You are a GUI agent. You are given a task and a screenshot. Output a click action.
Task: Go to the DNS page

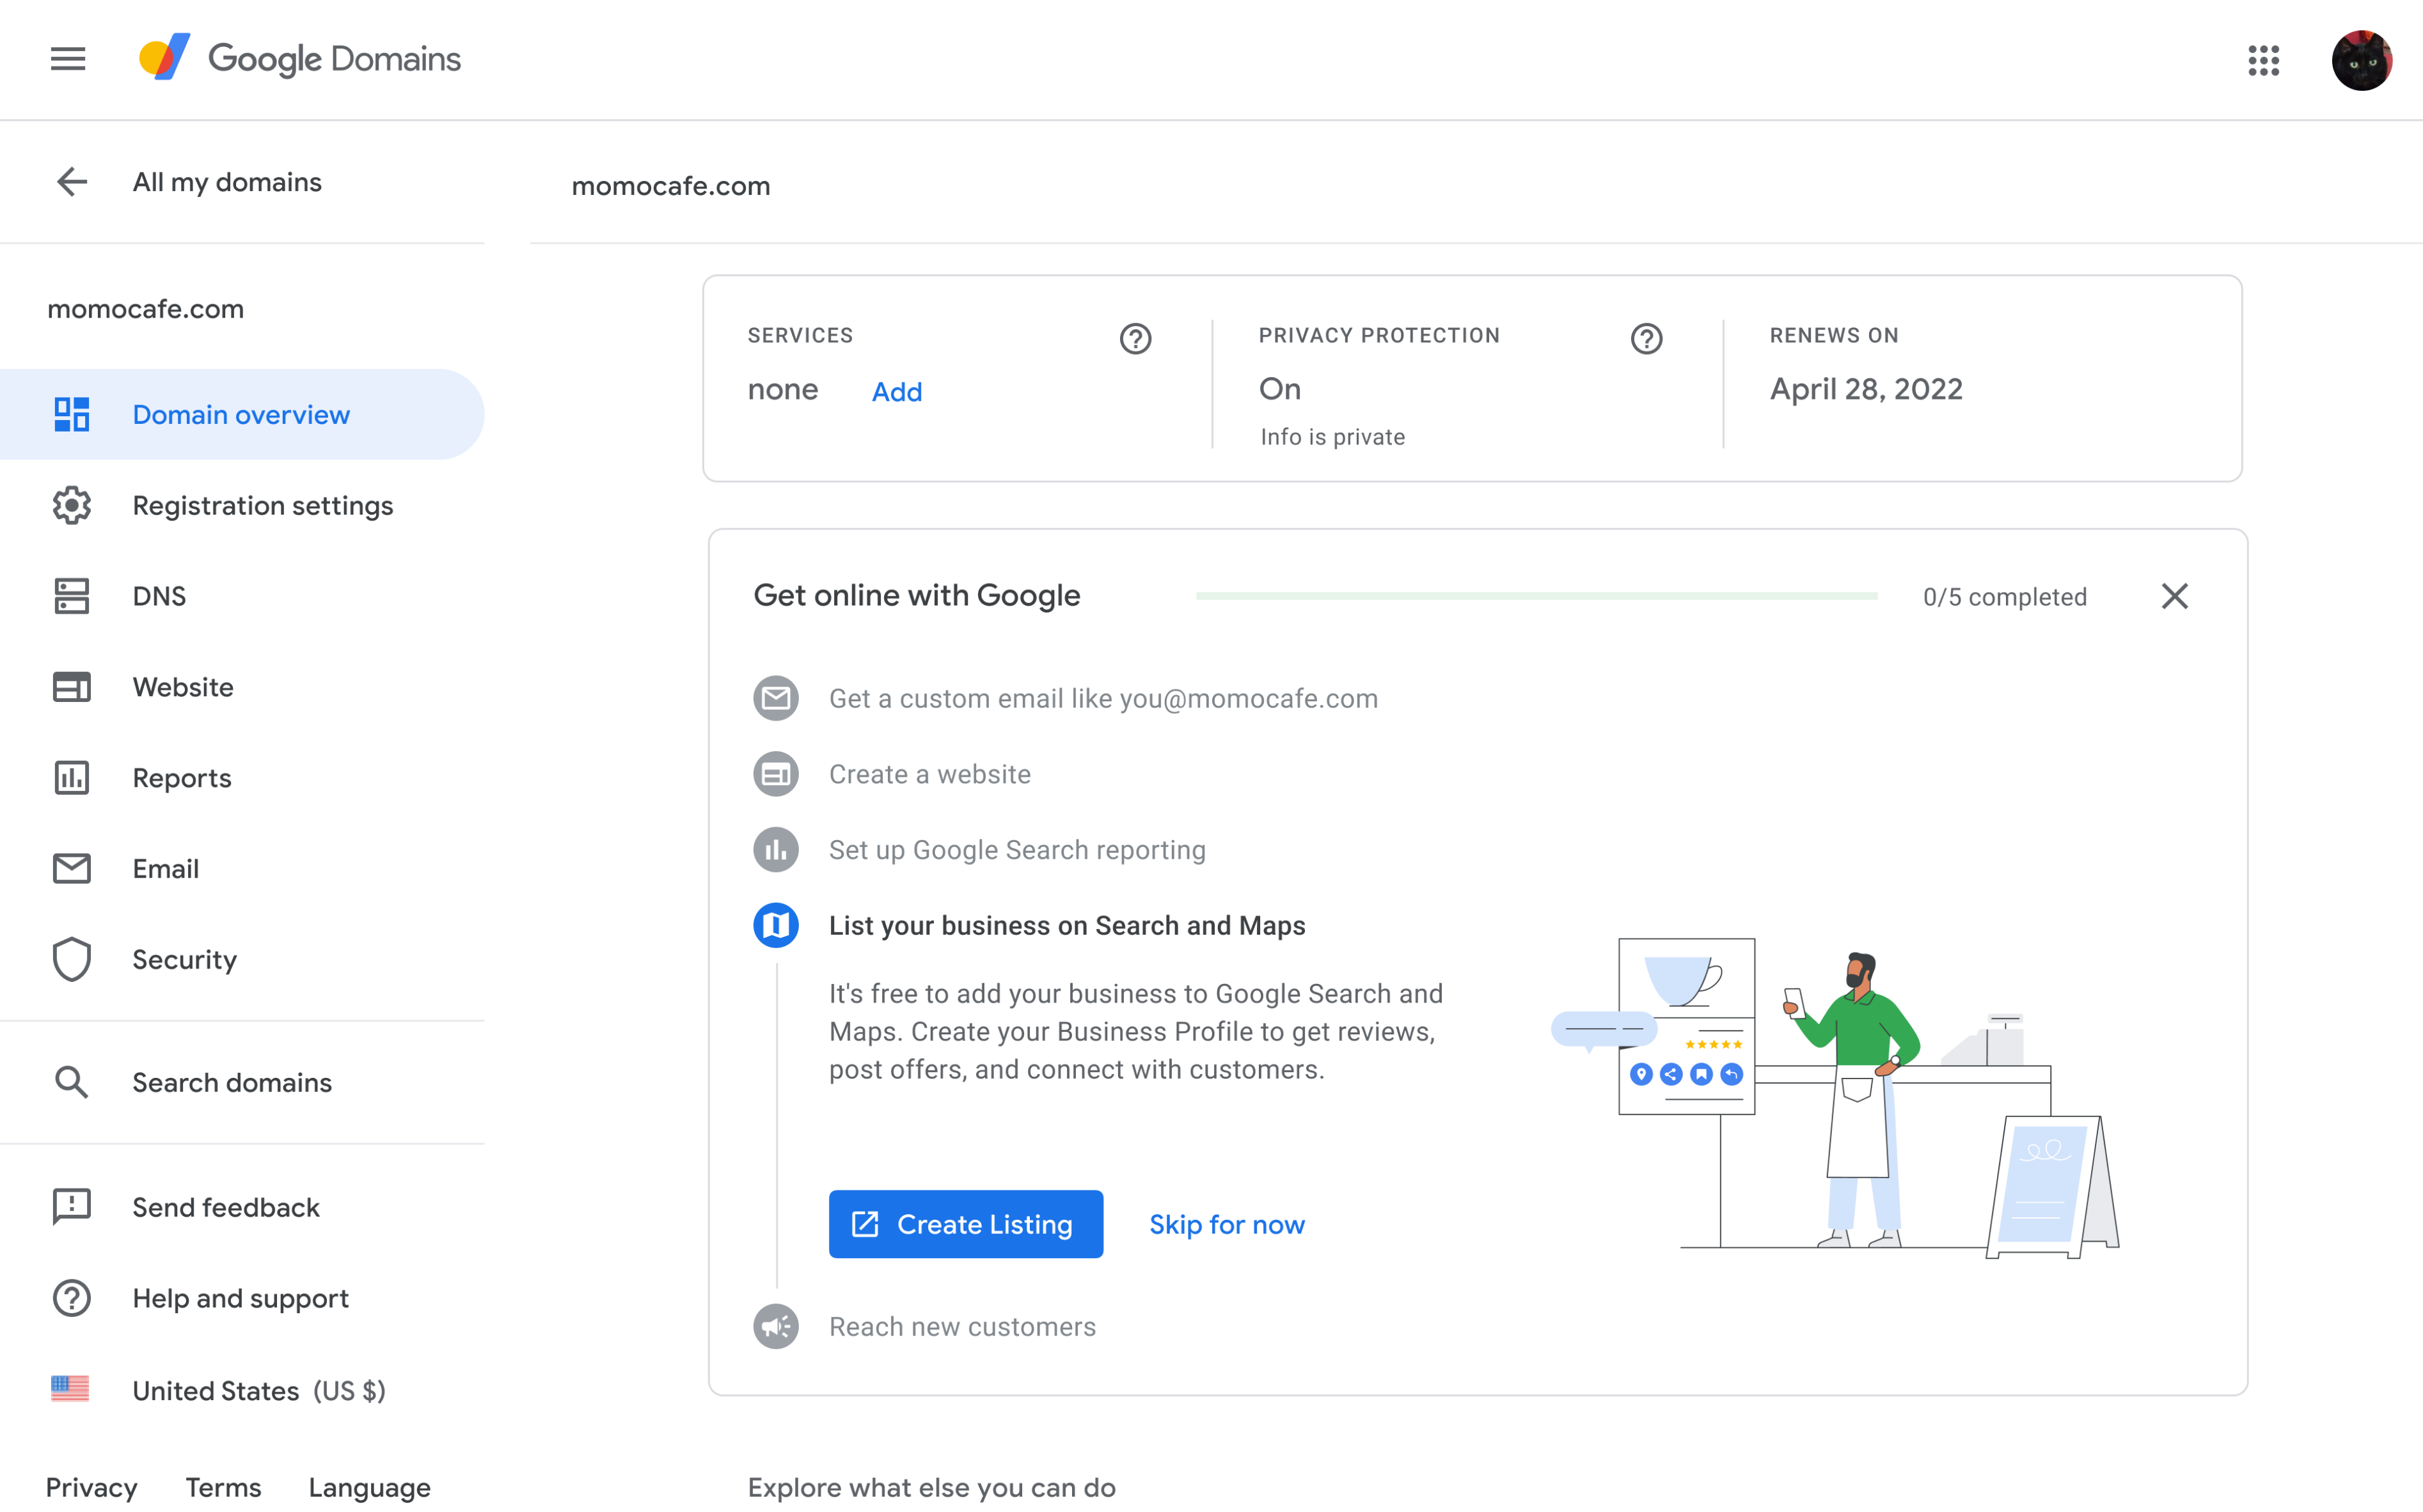point(242,596)
